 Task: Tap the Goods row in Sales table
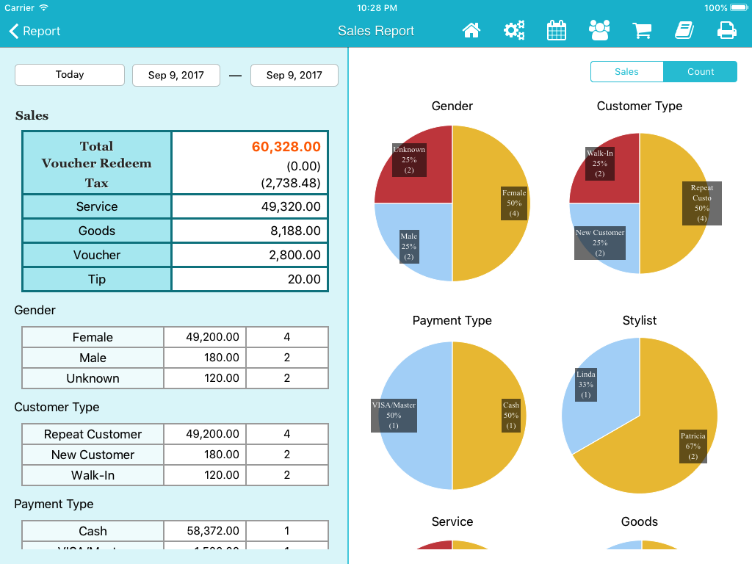175,231
